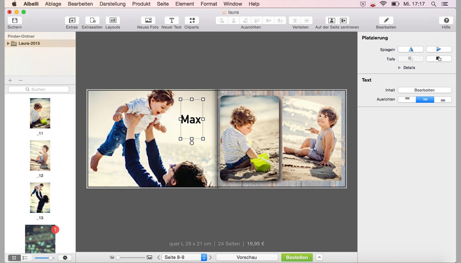Open the Darstellung menu
This screenshot has width=461, height=263.
tap(112, 4)
